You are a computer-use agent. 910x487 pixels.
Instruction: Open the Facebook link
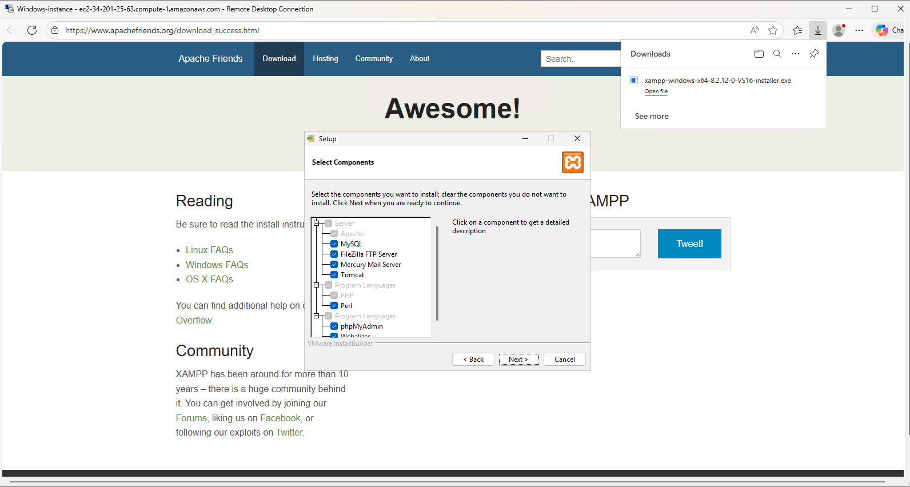280,418
